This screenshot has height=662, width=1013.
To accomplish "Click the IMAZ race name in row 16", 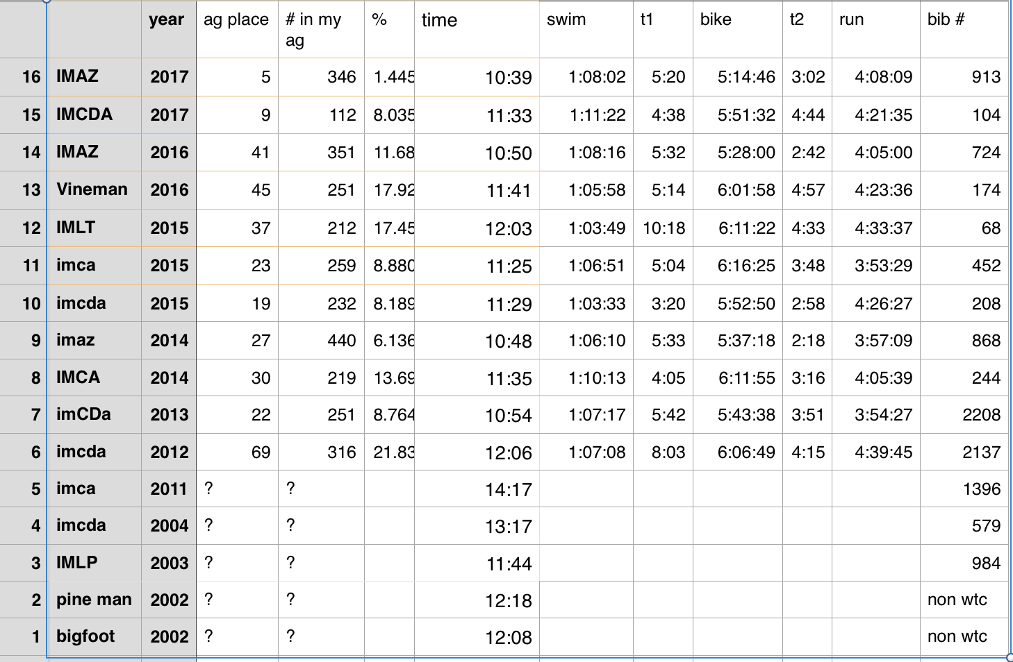I will pos(95,76).
